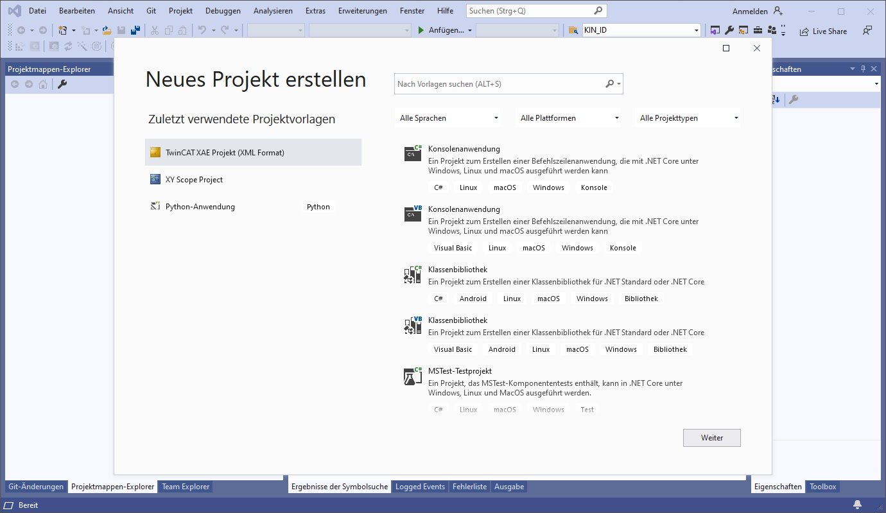Select the C# Konsolenanwendung template

(568, 170)
